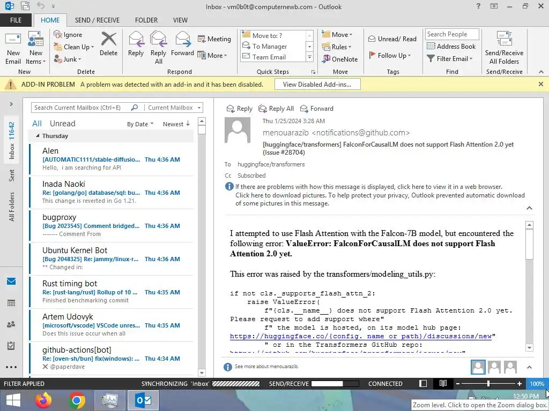This screenshot has width=549, height=411.
Task: Open the By Date sort dropdown
Action: [x=140, y=124]
